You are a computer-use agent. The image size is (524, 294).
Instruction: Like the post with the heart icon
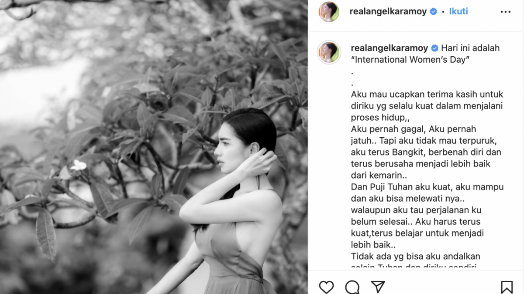[x=326, y=287]
